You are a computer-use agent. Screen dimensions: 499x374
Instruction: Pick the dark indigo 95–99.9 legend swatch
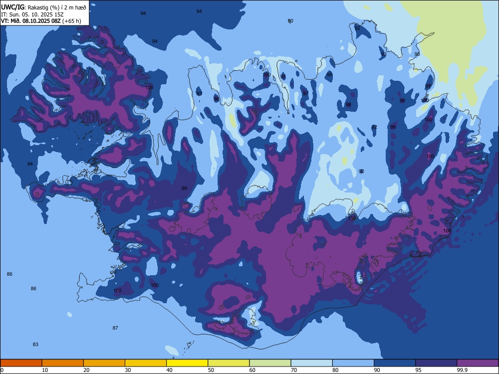pyautogui.click(x=436, y=363)
